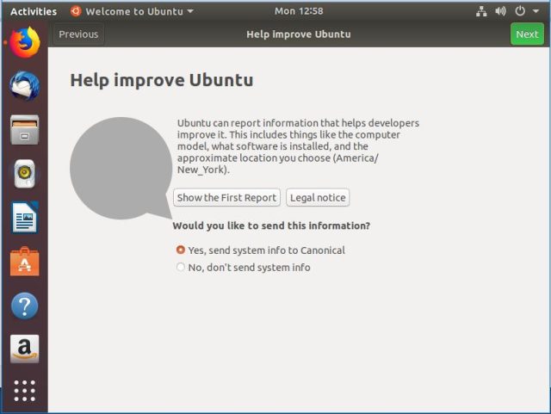This screenshot has height=414, width=551.
Task: Launch the Amazon dock icon
Action: click(24, 349)
